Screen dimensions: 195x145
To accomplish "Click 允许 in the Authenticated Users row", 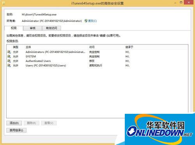I will coord(16,61).
